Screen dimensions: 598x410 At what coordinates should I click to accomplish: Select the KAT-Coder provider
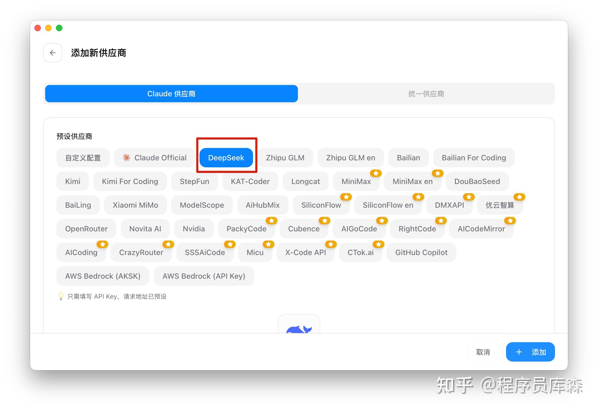tap(250, 181)
